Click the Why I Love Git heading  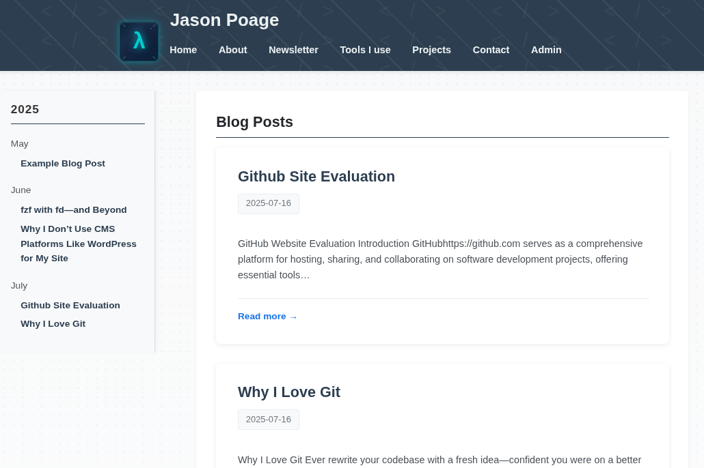point(289,392)
